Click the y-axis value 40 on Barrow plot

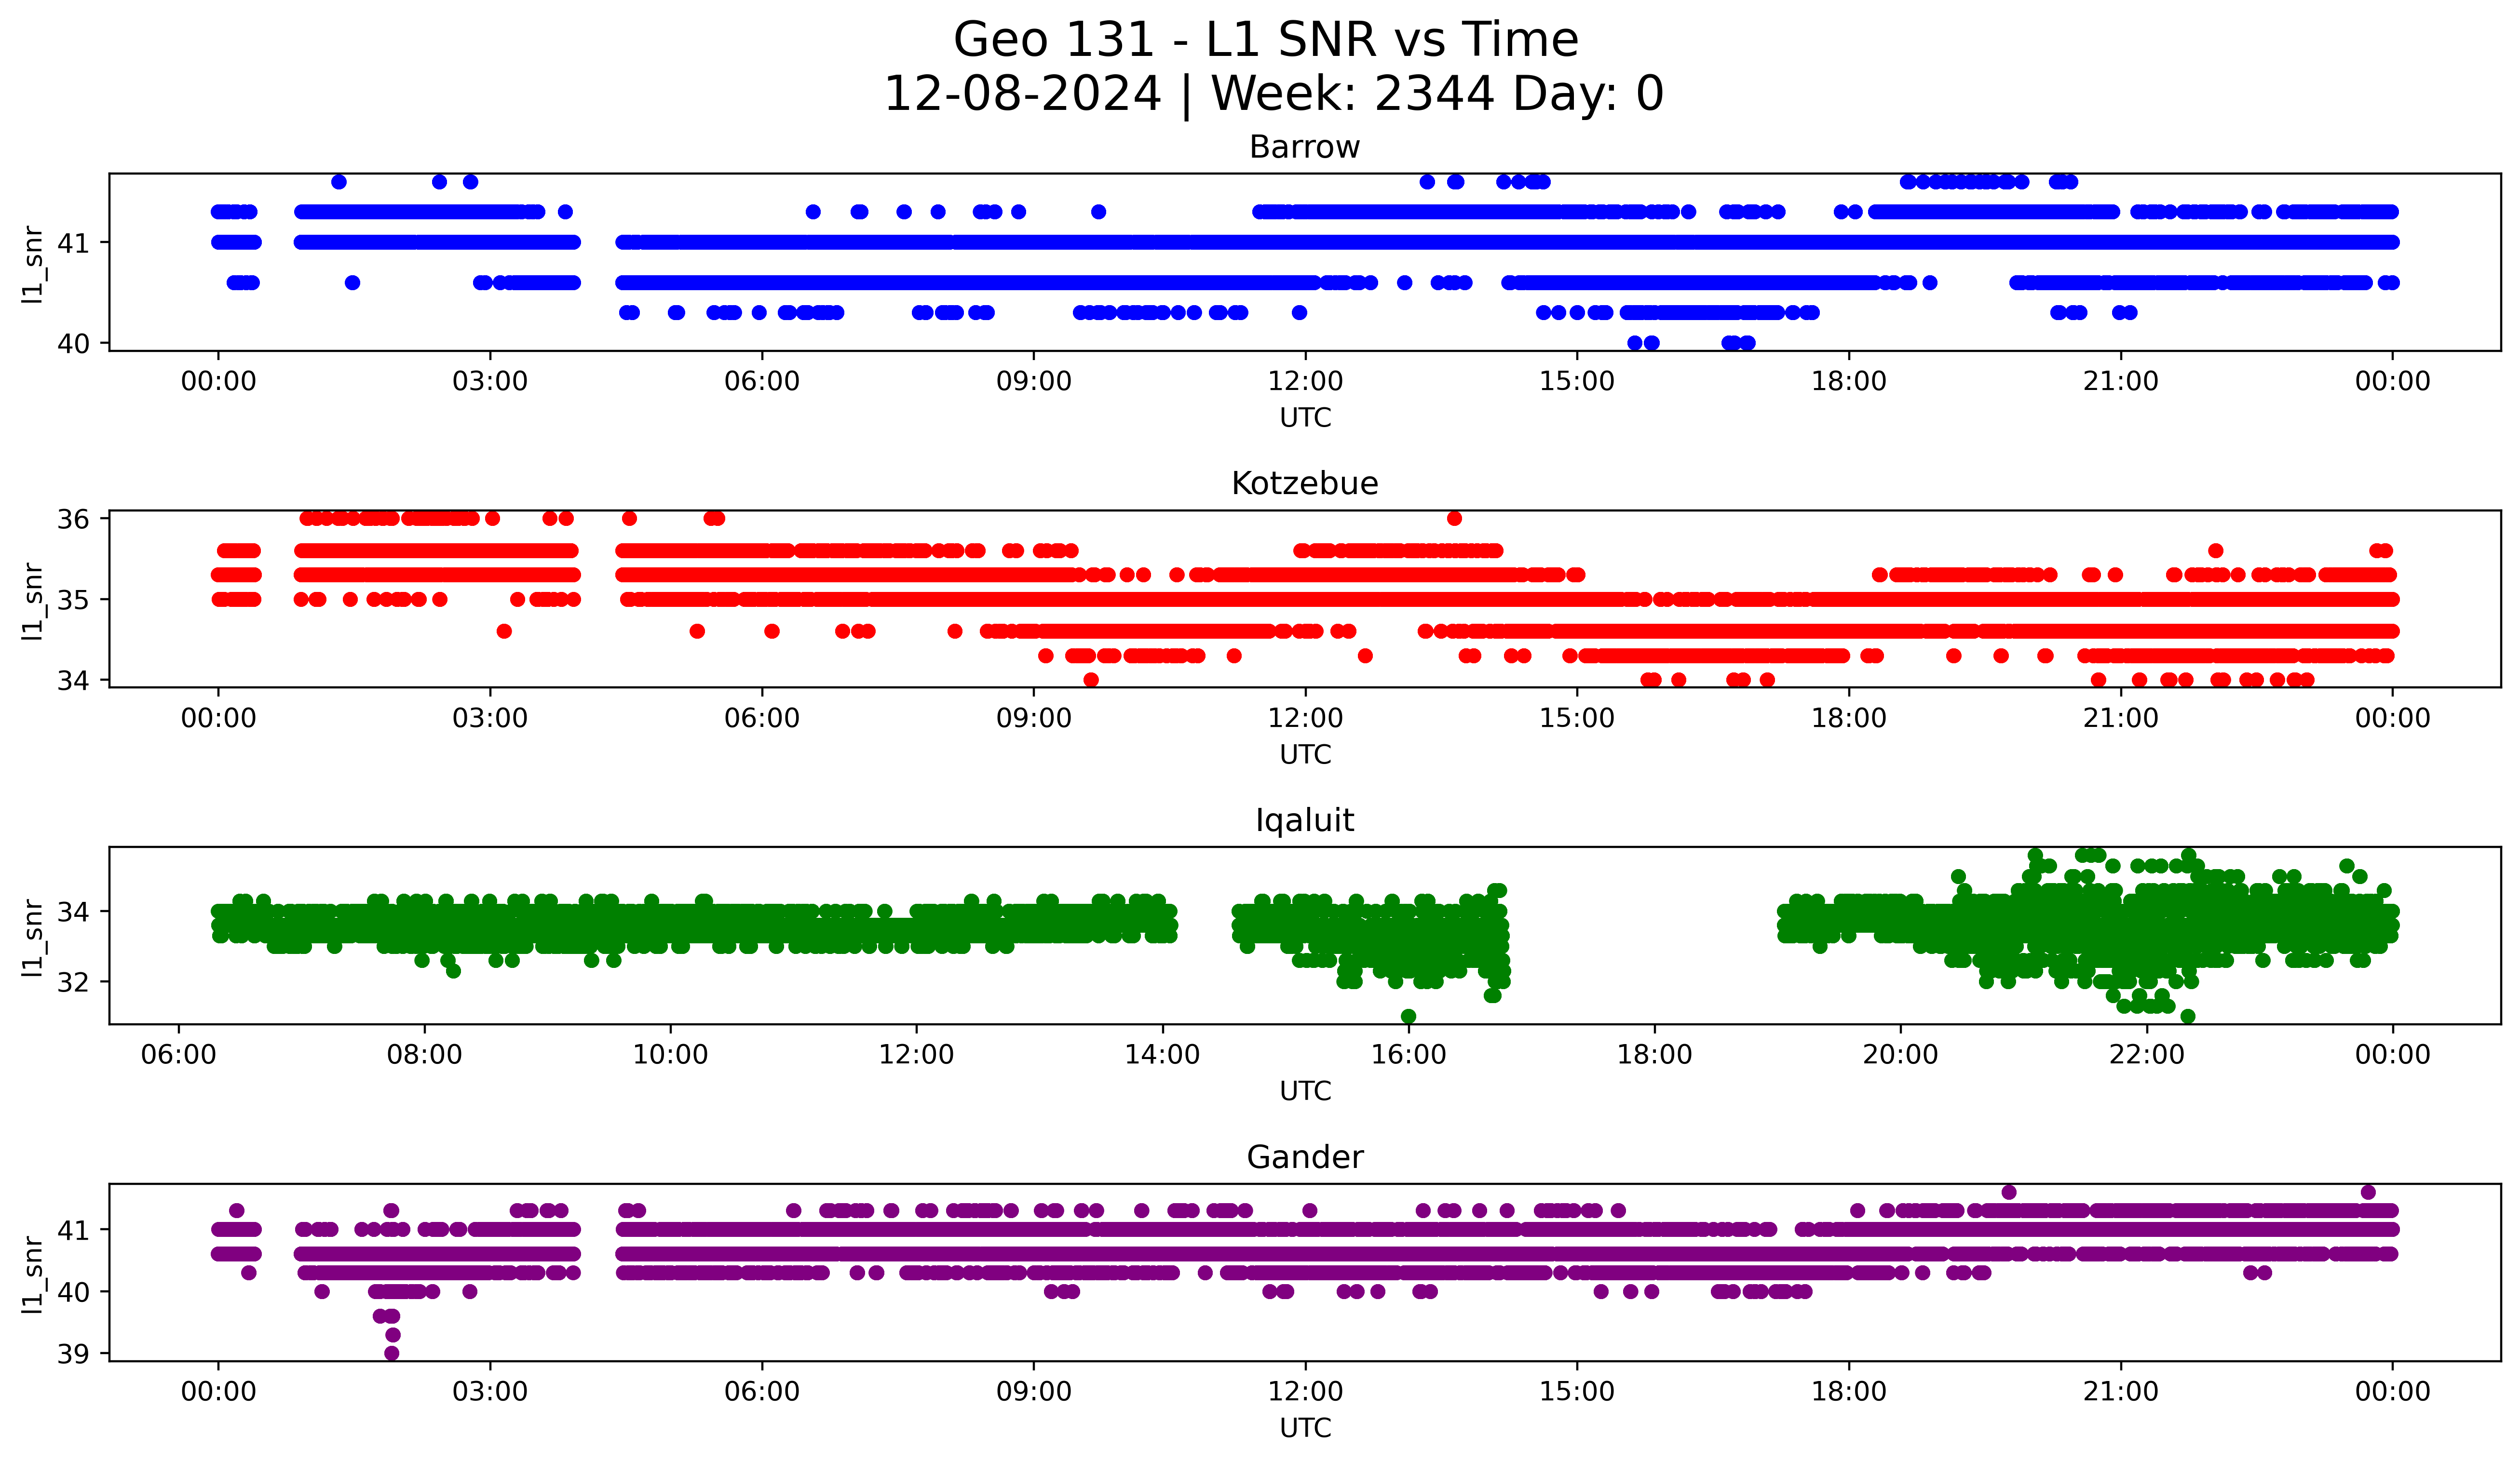point(73,344)
